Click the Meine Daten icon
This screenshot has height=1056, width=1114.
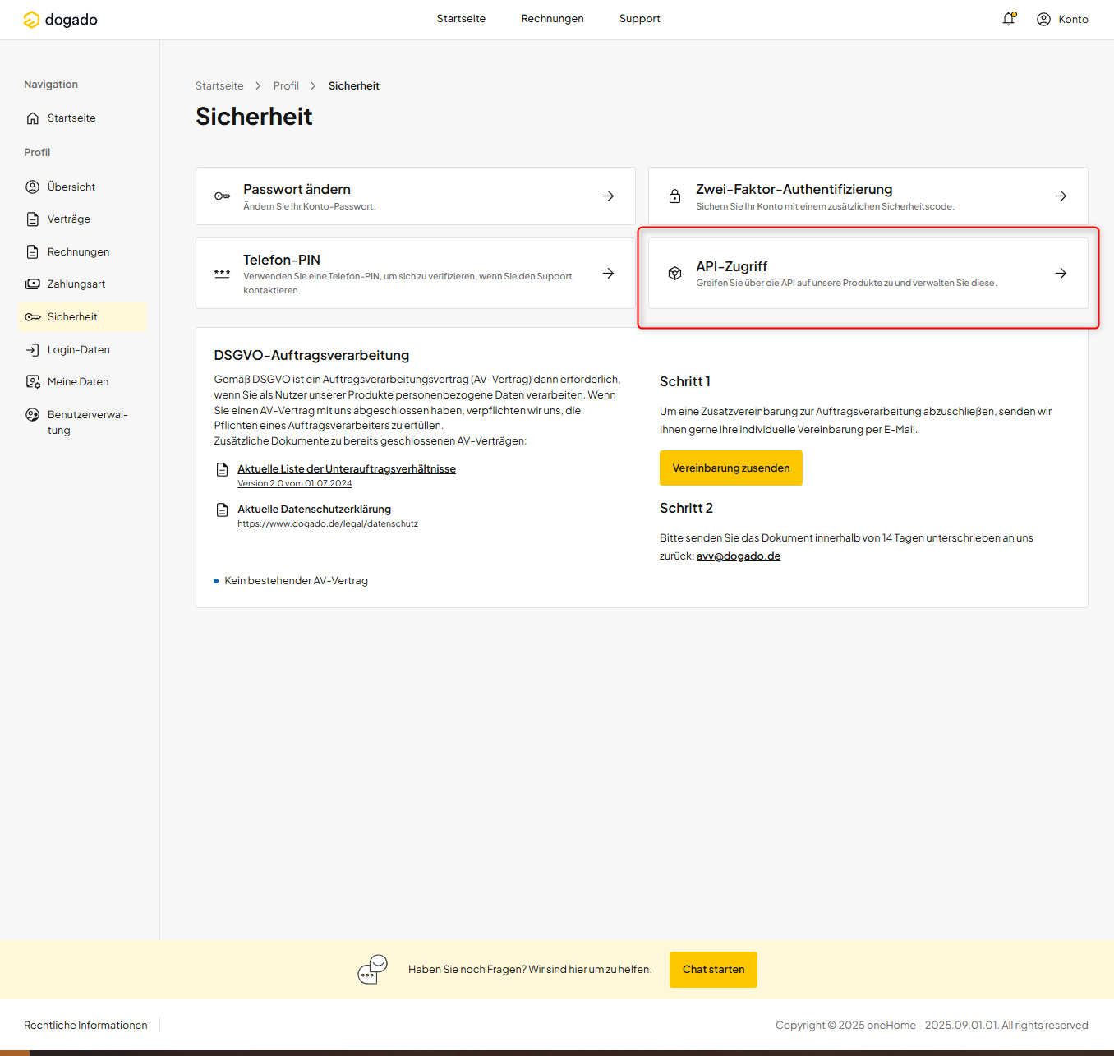point(33,382)
